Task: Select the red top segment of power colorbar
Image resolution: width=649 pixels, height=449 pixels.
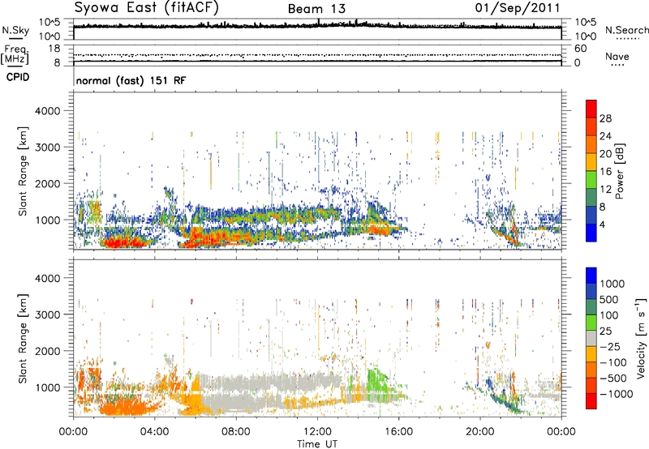Action: click(x=591, y=109)
